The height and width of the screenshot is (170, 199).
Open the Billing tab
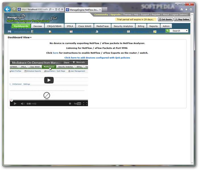coord(141,26)
